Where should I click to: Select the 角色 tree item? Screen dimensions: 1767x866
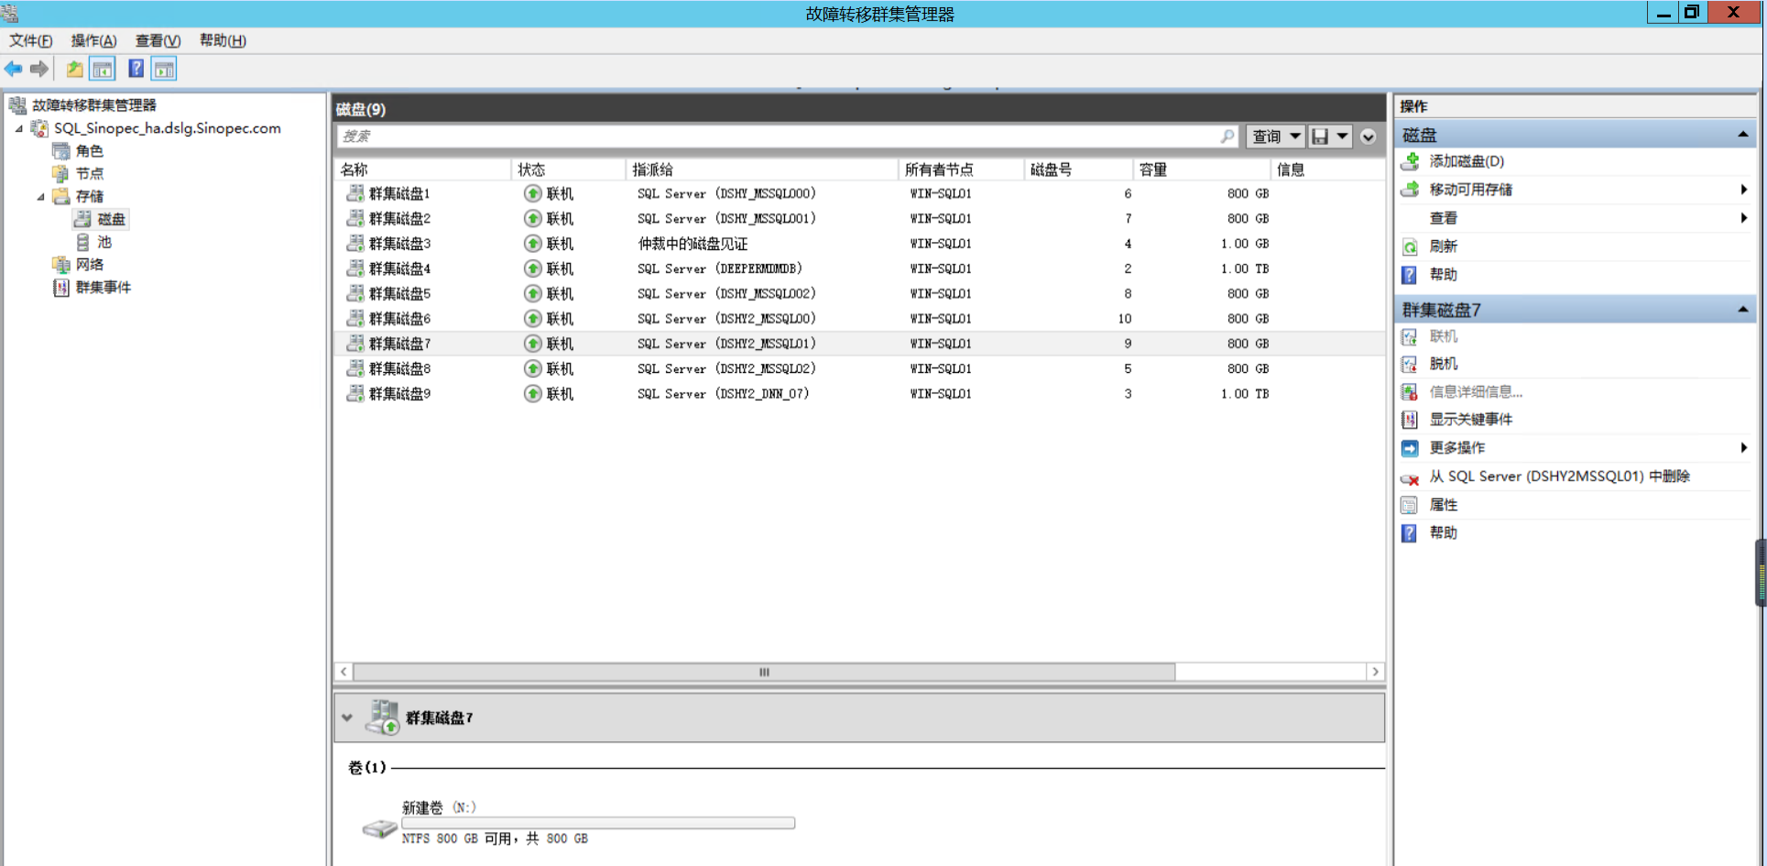pos(89,151)
